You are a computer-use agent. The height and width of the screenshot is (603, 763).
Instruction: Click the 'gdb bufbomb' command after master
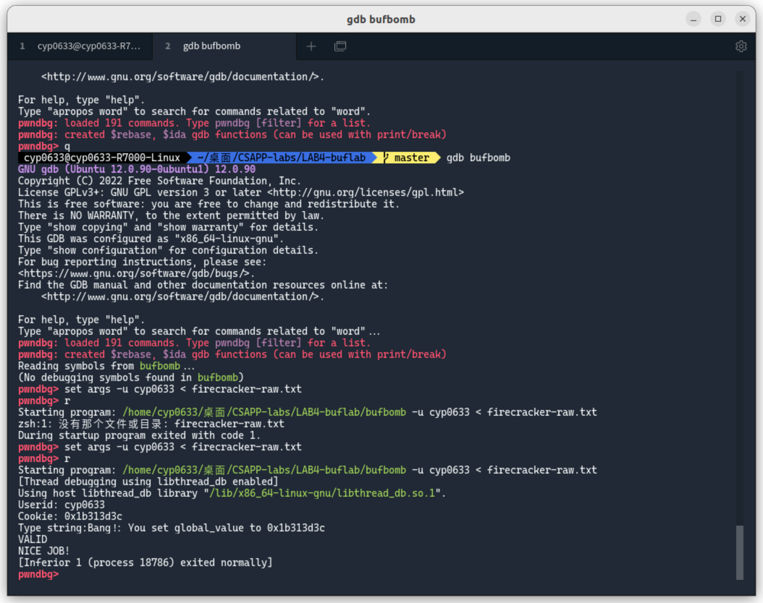pos(478,158)
